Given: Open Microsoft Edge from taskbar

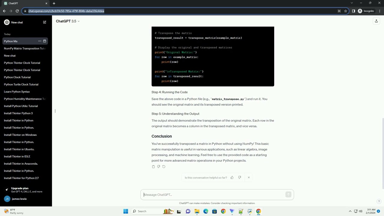Looking at the screenshot, I should coord(206,211).
